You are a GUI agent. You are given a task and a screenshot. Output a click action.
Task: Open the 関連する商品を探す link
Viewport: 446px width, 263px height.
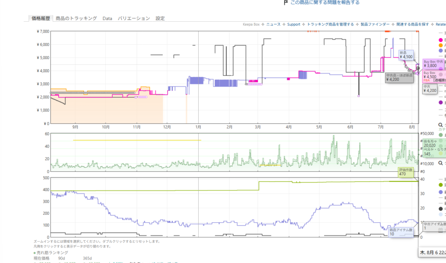pos(412,24)
